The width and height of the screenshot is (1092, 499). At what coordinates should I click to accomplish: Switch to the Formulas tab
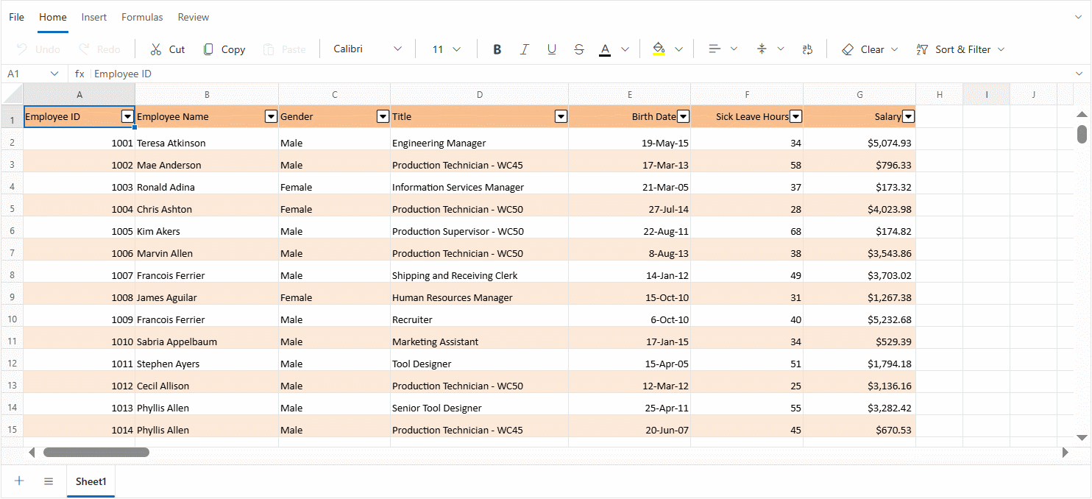pos(142,17)
